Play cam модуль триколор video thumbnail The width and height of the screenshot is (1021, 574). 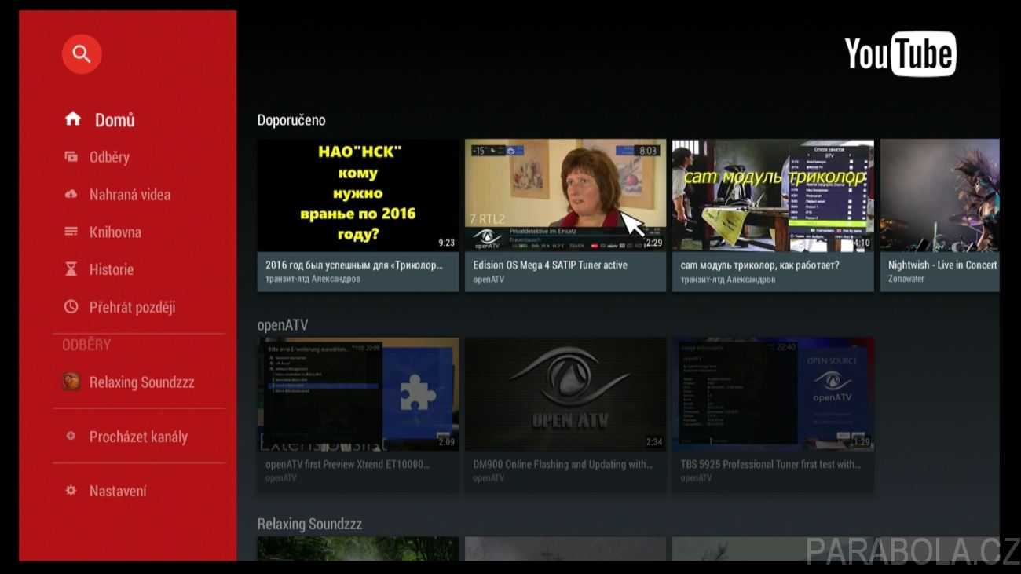[x=773, y=195]
